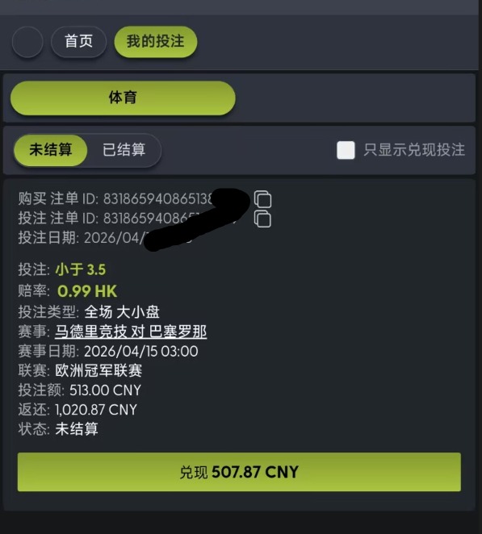Switch to the 已结算 bets toggle
Image resolution: width=482 pixels, height=534 pixels.
point(124,150)
